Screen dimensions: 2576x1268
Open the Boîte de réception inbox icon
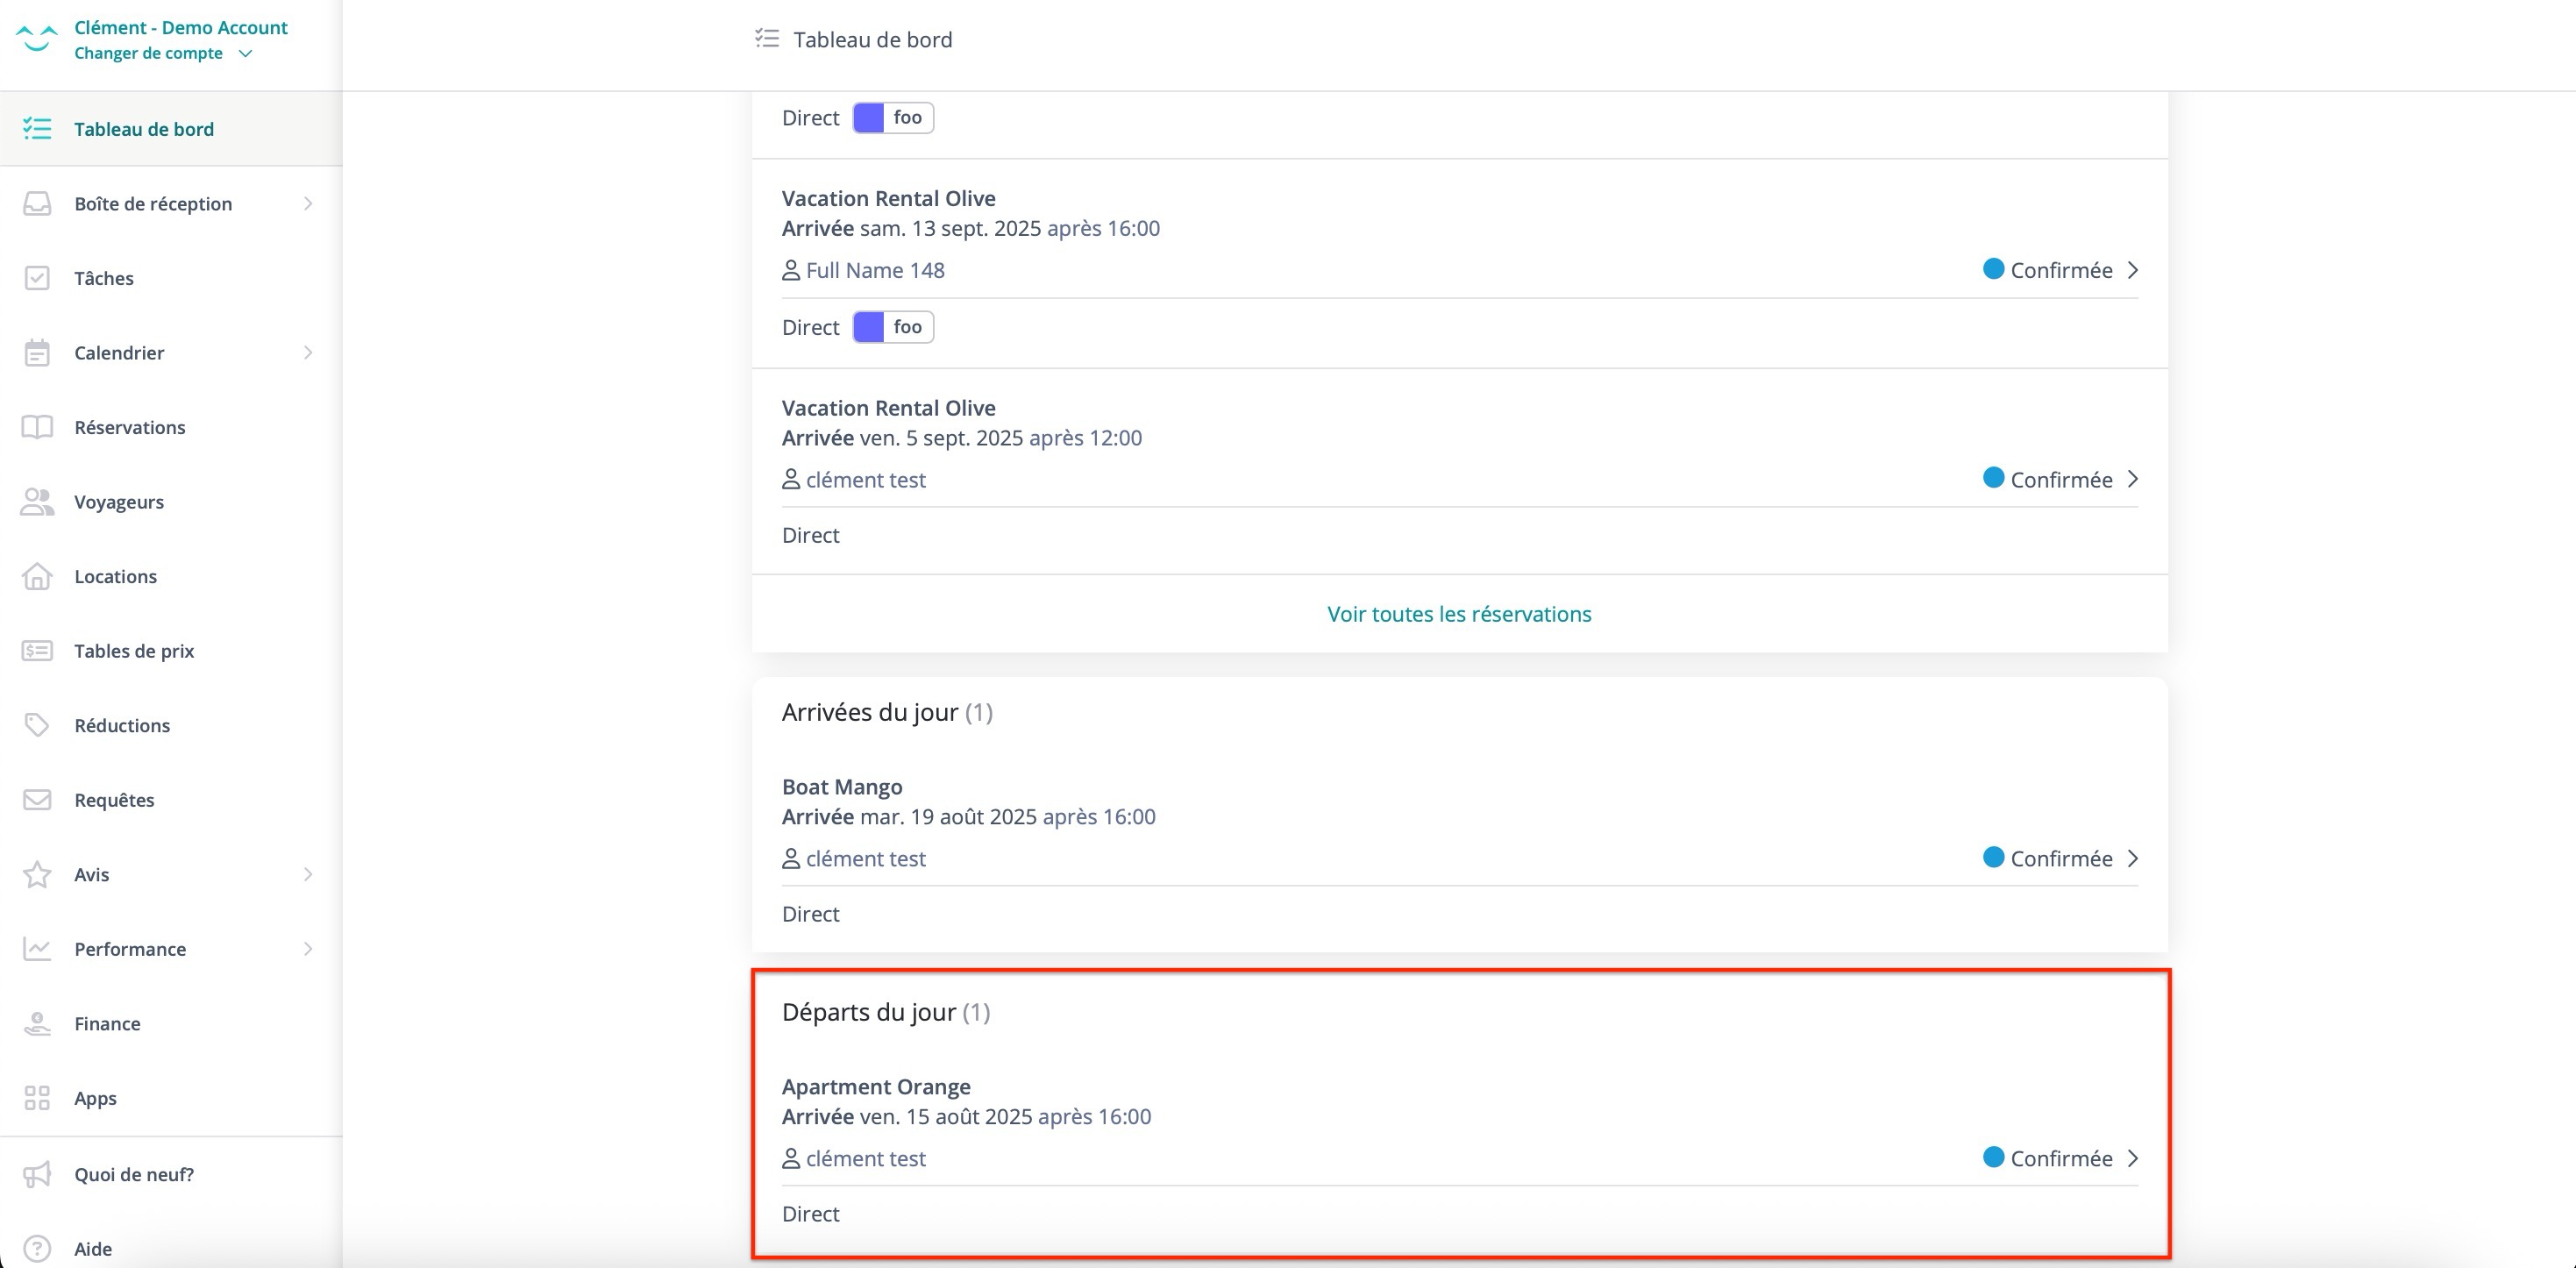(x=37, y=203)
